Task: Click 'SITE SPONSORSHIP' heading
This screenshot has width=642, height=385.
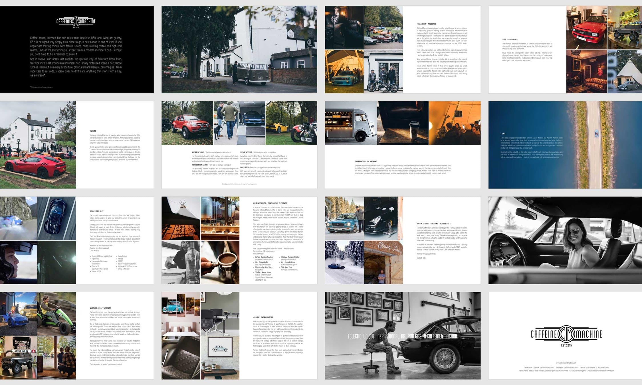Action: click(x=510, y=40)
